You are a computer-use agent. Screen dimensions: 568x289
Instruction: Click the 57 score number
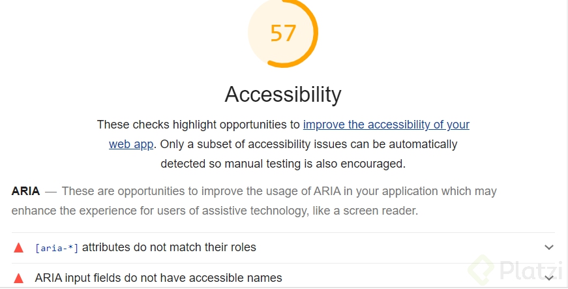tap(283, 33)
